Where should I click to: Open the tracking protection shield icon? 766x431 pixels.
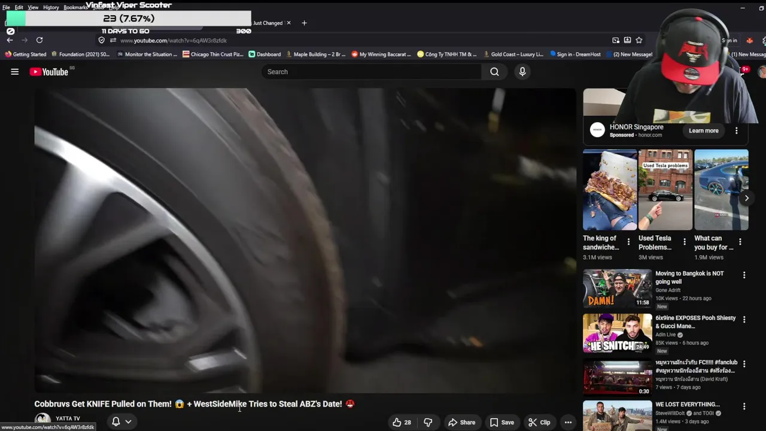click(x=102, y=40)
